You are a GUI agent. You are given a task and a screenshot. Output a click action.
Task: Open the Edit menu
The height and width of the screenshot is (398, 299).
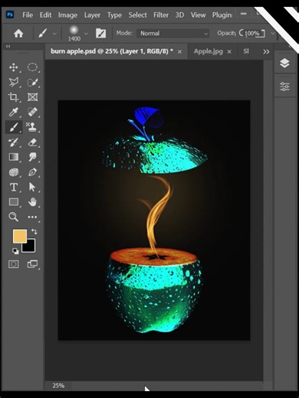coord(45,15)
